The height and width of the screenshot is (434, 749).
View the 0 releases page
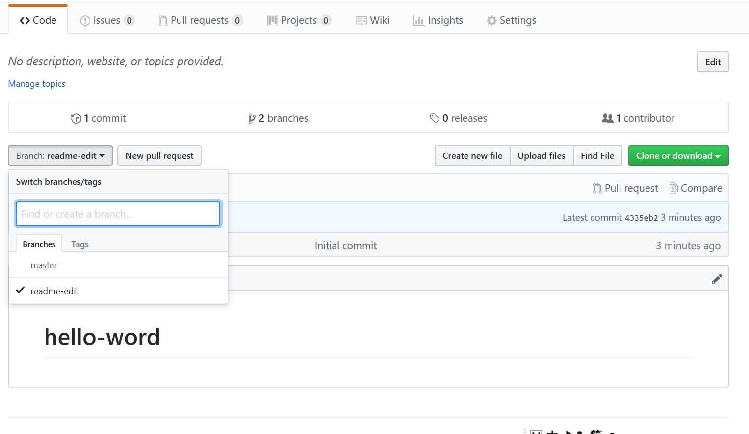tap(458, 118)
